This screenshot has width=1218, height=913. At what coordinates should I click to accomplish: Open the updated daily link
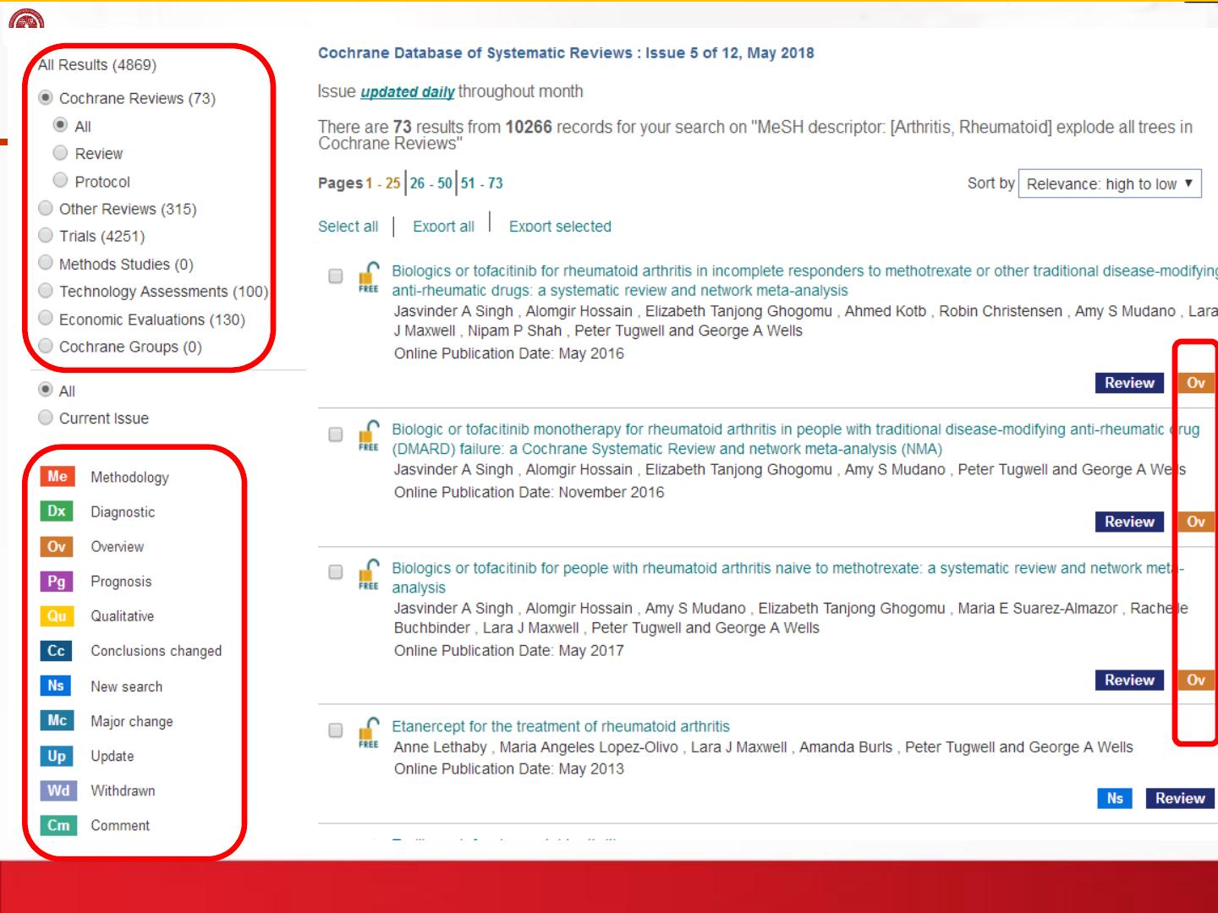(x=407, y=92)
